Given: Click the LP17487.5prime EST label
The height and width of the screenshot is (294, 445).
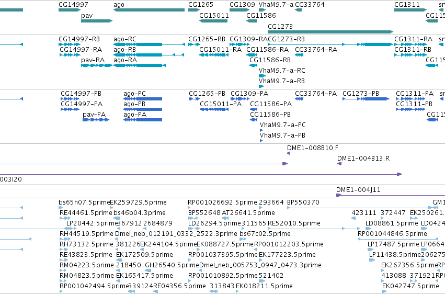Looking at the screenshot, I should coord(393,244).
